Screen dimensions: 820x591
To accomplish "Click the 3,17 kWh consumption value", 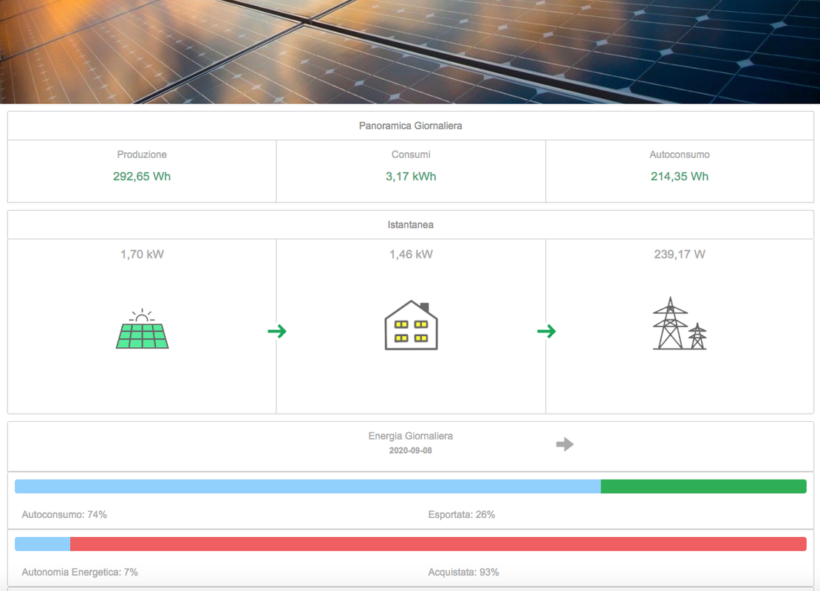I will pyautogui.click(x=411, y=177).
